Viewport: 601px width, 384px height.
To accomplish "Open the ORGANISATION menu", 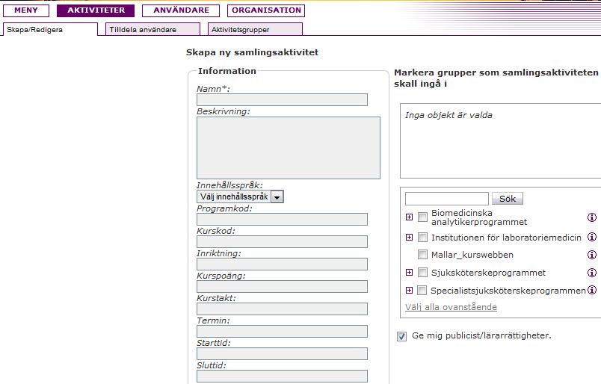I will click(x=266, y=10).
